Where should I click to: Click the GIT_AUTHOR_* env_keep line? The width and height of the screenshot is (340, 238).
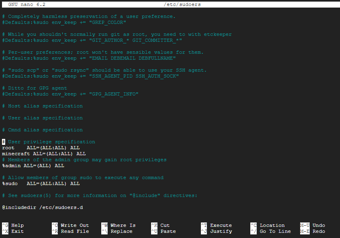[x=92, y=40]
